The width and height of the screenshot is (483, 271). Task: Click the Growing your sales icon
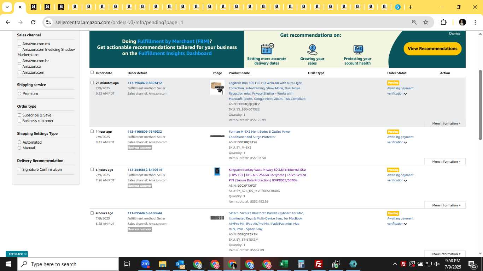click(312, 50)
